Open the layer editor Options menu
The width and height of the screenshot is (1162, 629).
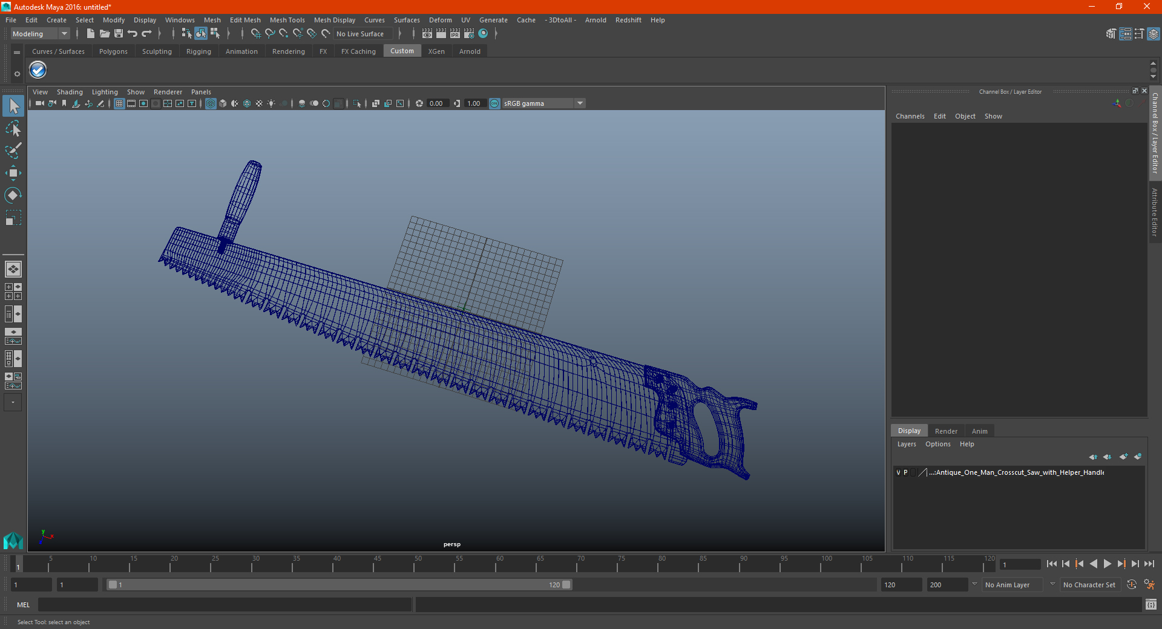coord(937,444)
